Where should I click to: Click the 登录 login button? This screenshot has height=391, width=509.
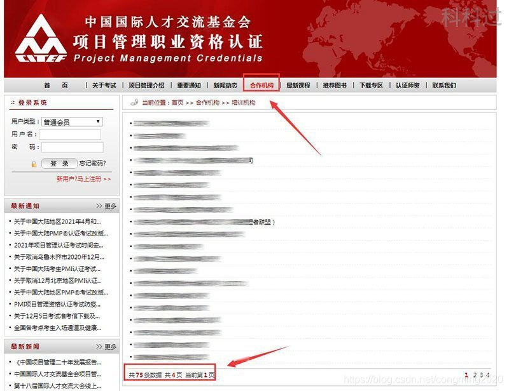tap(59, 163)
